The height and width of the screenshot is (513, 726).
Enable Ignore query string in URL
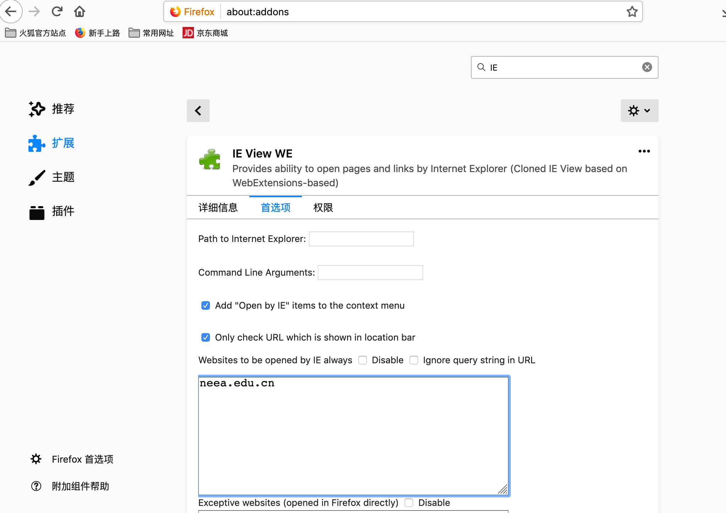(414, 360)
